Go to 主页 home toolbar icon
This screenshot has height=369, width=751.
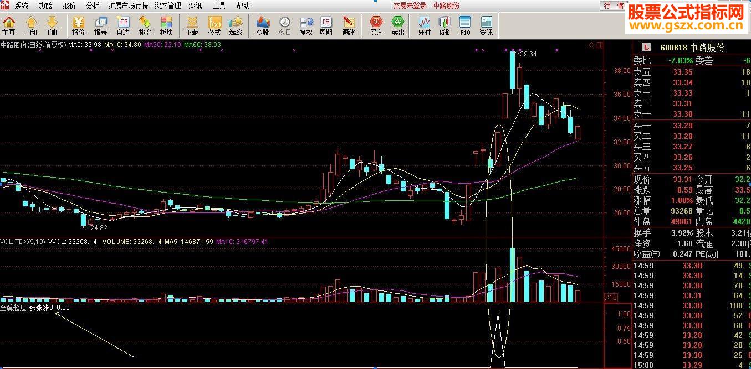pyautogui.click(x=9, y=25)
